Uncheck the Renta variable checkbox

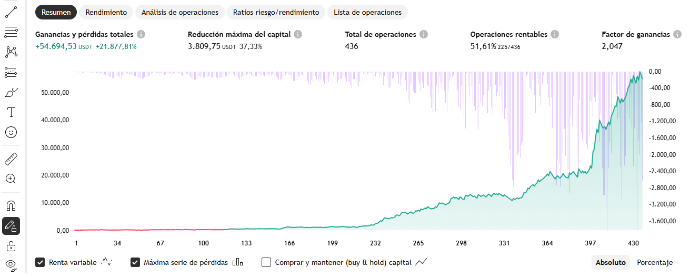(40, 262)
